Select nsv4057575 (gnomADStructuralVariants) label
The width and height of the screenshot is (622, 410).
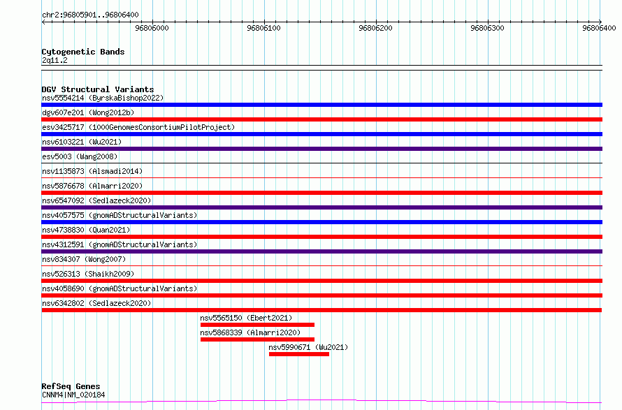pyautogui.click(x=120, y=215)
